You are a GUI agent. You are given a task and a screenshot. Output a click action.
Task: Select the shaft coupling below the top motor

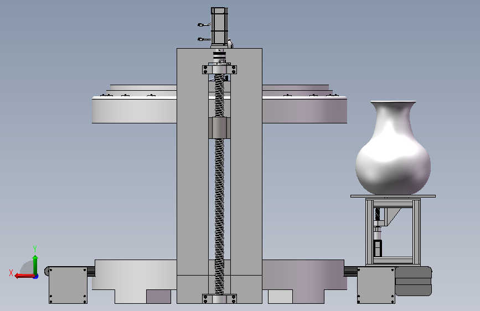[219, 55]
